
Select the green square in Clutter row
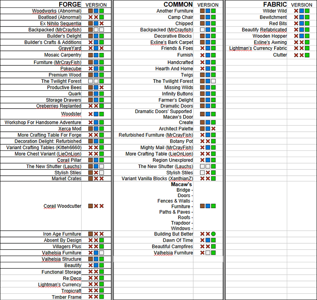click(x=307, y=55)
